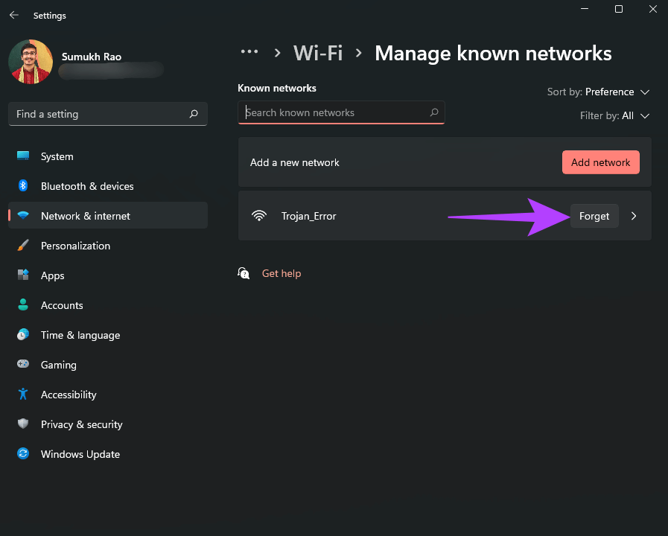Click the Gaming controller icon

(x=23, y=364)
